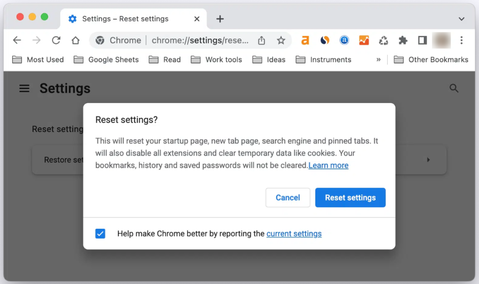
Task: Open a new tab with the plus button
Action: (220, 19)
